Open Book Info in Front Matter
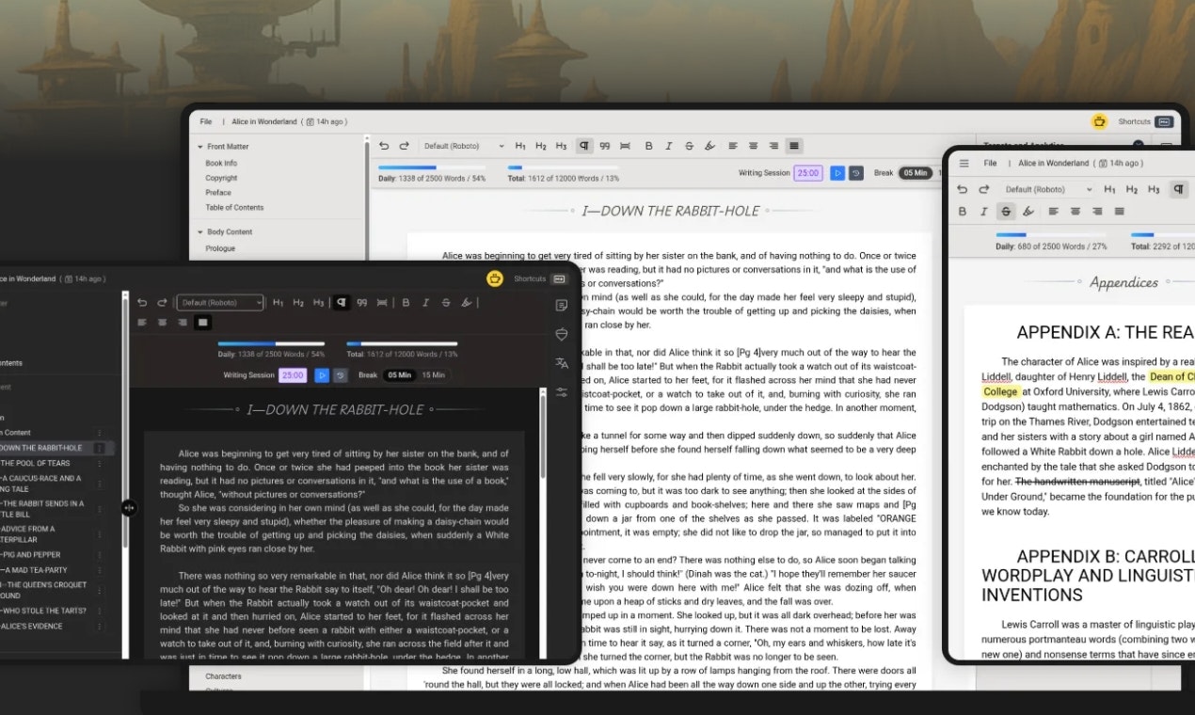 click(x=221, y=163)
